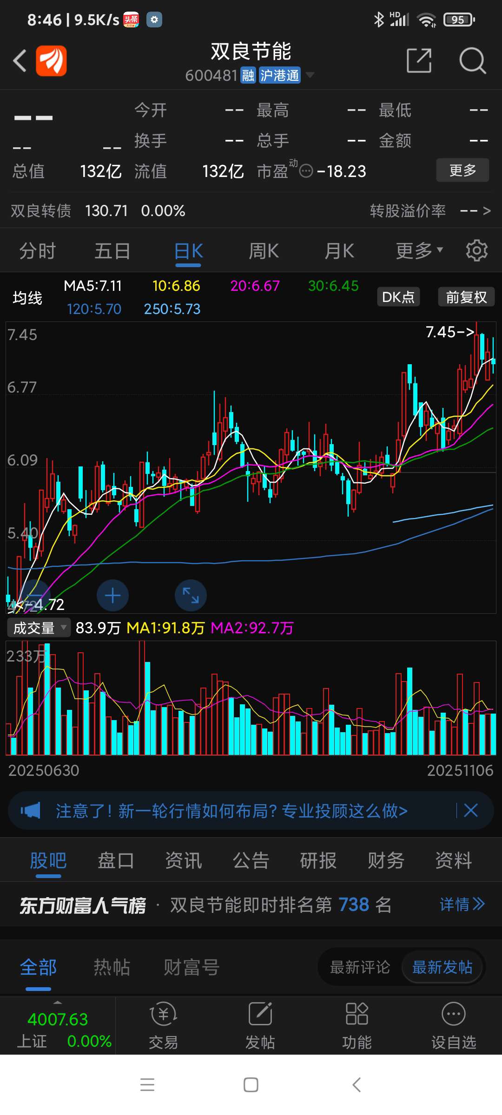
Task: Open the 资料 tab
Action: 454,861
